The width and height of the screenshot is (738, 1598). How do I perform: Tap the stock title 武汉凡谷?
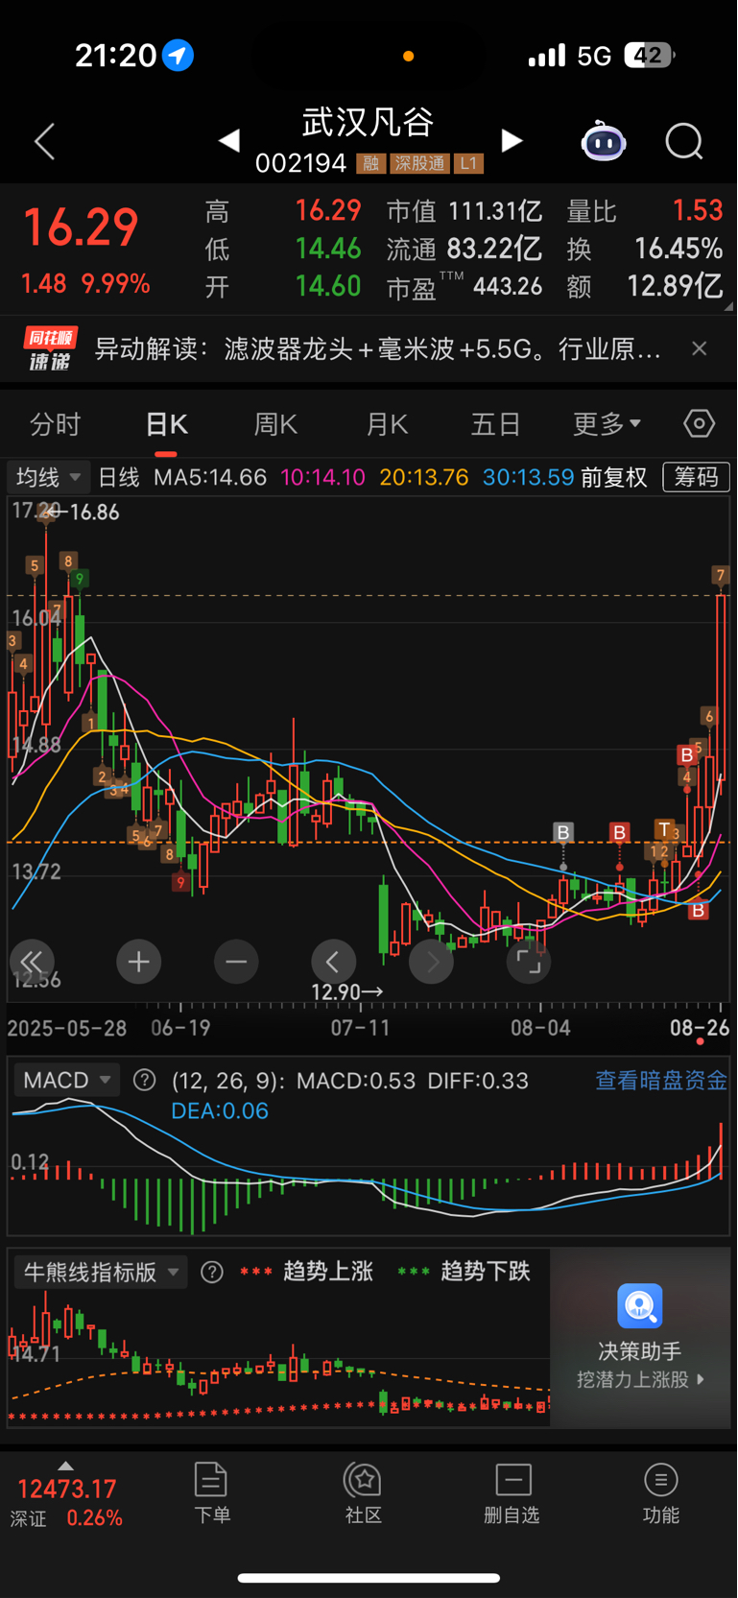tap(369, 122)
